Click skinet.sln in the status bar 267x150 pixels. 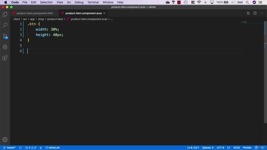tap(53, 147)
